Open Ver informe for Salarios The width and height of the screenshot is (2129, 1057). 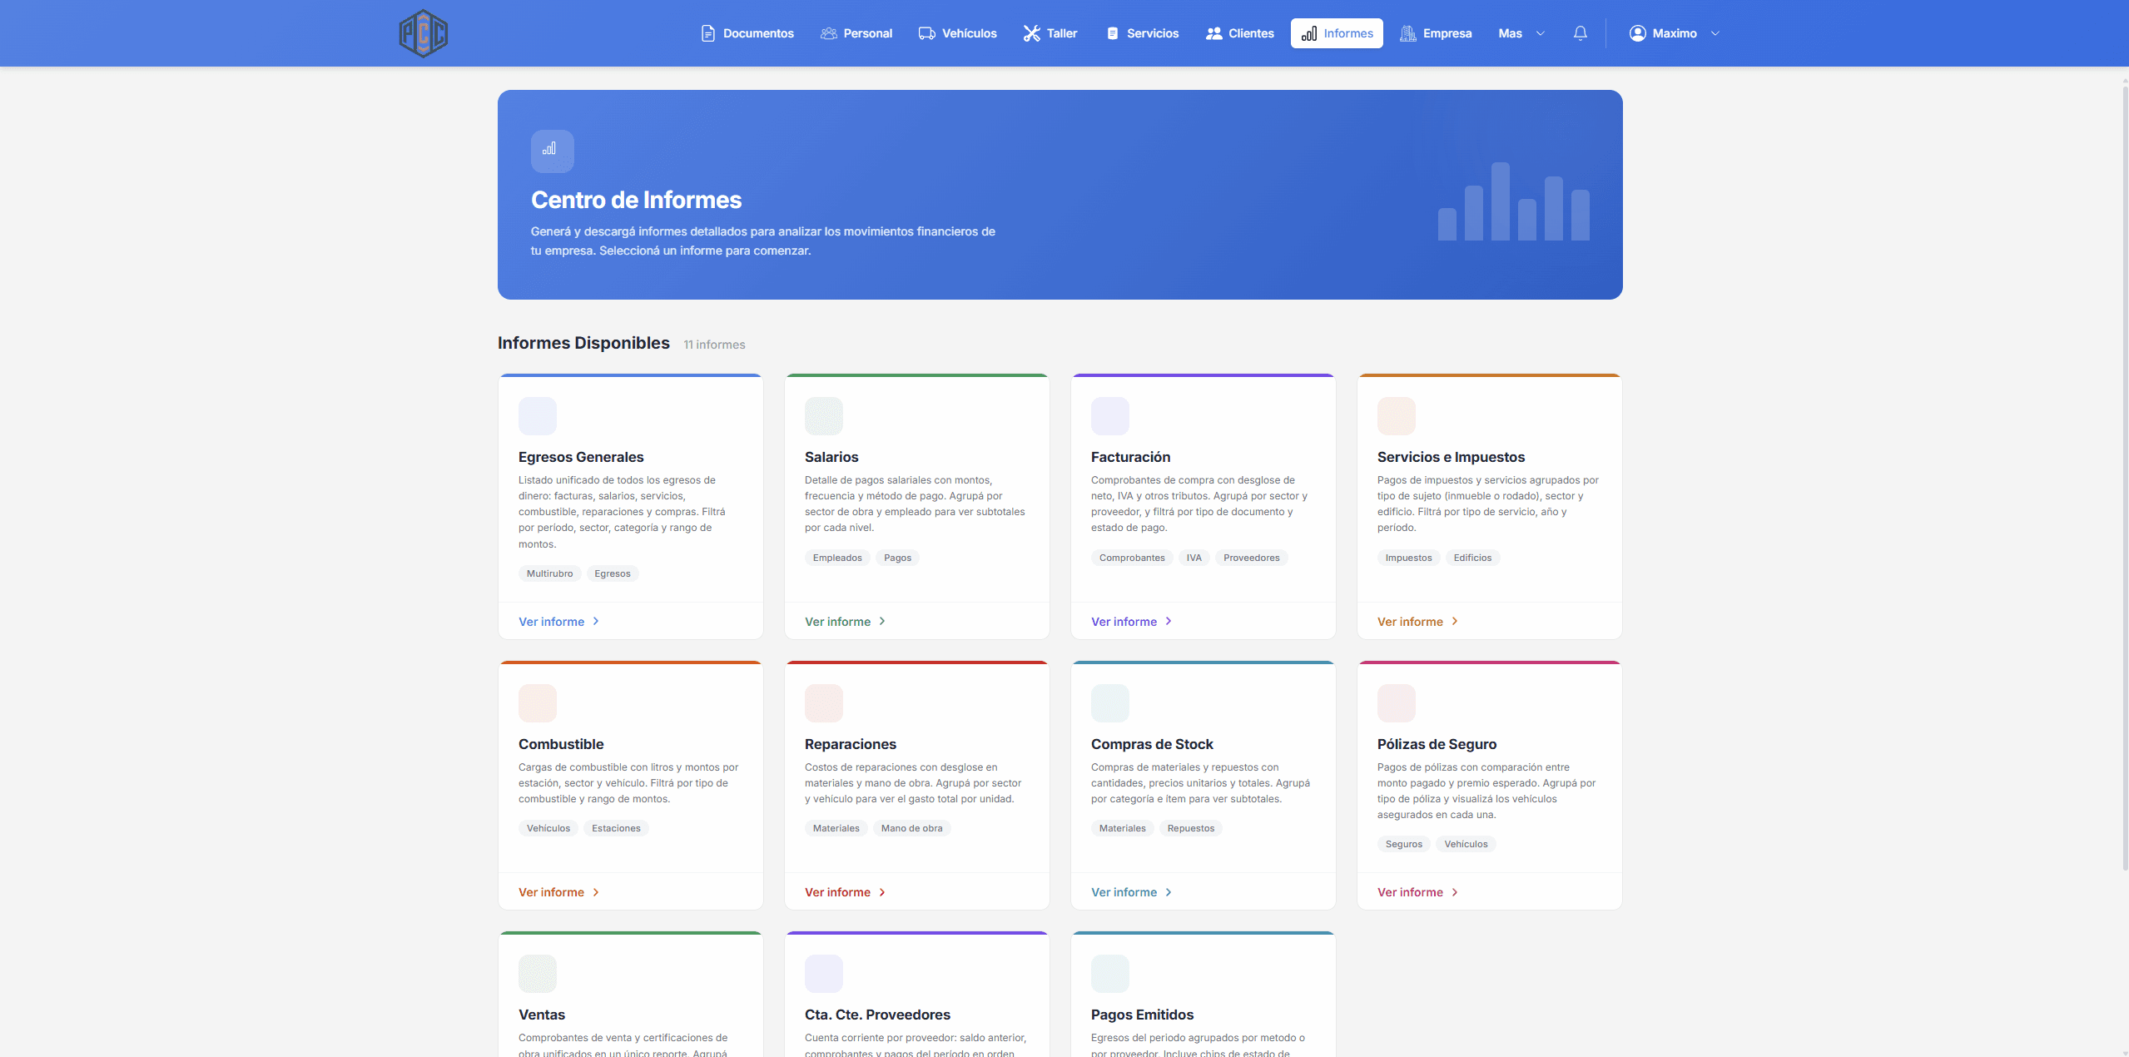tap(845, 622)
